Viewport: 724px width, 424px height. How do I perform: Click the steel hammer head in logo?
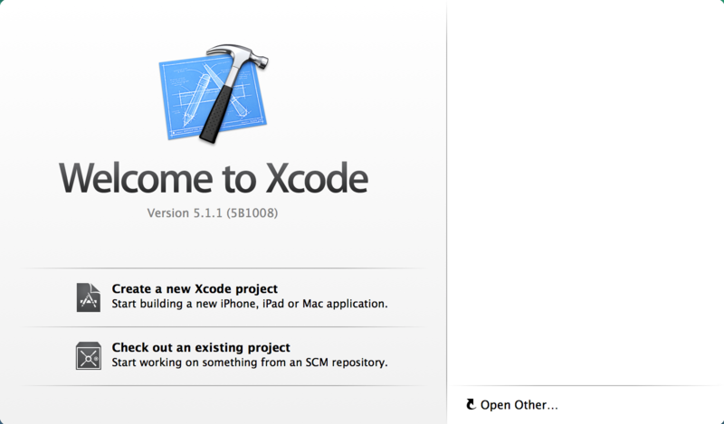point(238,56)
